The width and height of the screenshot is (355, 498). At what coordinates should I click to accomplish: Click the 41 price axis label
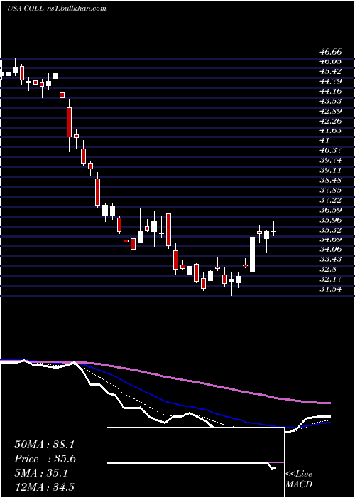[324, 140]
